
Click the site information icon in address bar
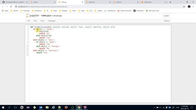[x=16, y=7]
